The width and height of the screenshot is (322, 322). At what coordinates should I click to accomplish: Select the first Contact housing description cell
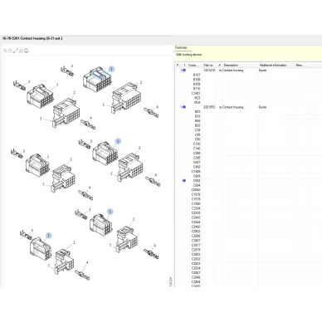[x=232, y=71]
